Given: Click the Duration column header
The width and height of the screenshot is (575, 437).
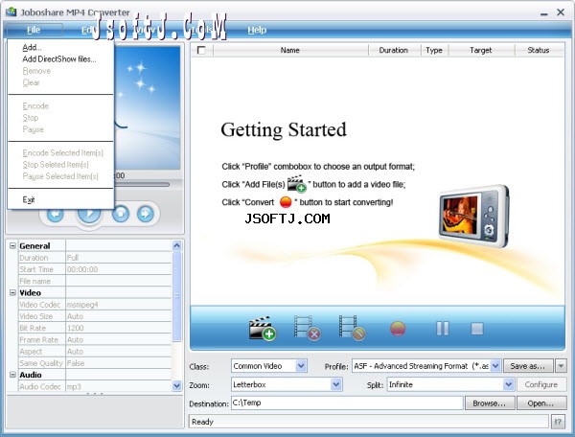Looking at the screenshot, I should (x=394, y=50).
